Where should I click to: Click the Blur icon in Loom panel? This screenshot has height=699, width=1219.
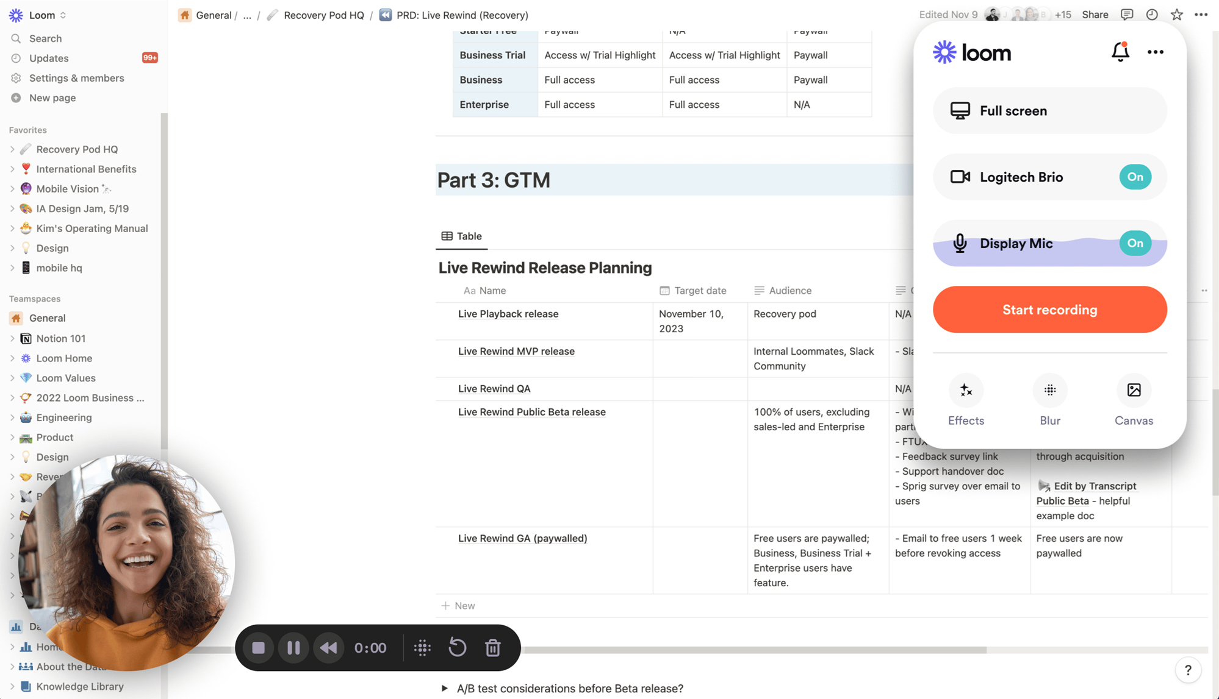pos(1050,391)
